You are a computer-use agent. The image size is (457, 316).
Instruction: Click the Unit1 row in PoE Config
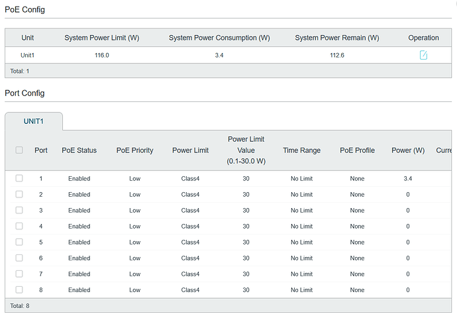27,56
